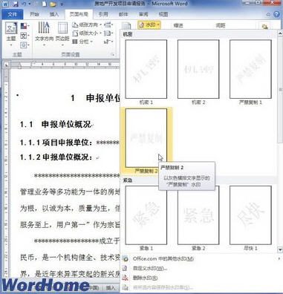Select the 页面布局 (Page Layout) ribbon tab
The height and width of the screenshot is (294, 283).
click(79, 14)
